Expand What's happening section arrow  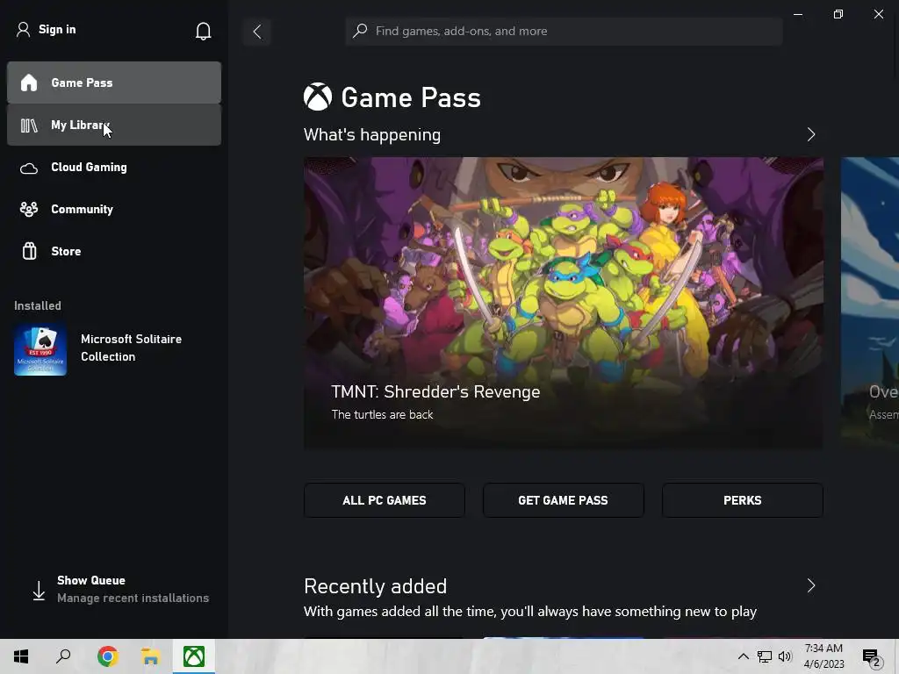(x=810, y=134)
